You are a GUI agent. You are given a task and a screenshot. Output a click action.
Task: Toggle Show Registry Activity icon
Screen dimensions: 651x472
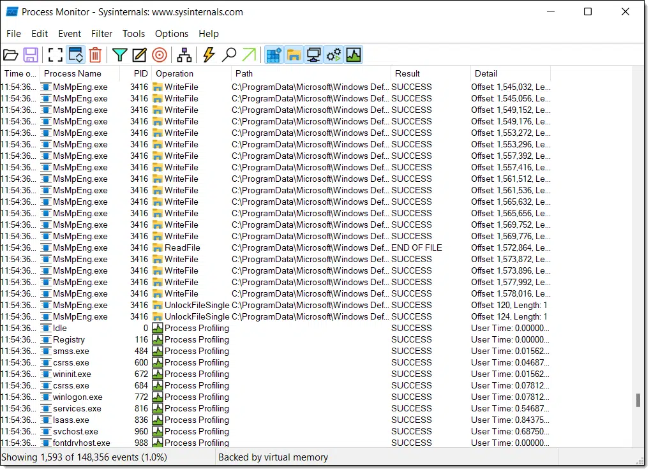274,55
